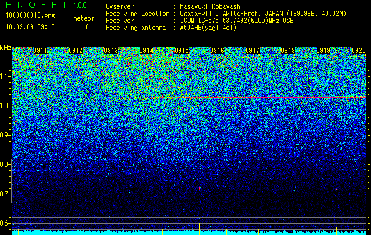371x235 pixels.
Task: Click the 0.7 kHz axis label
Action: (5, 194)
